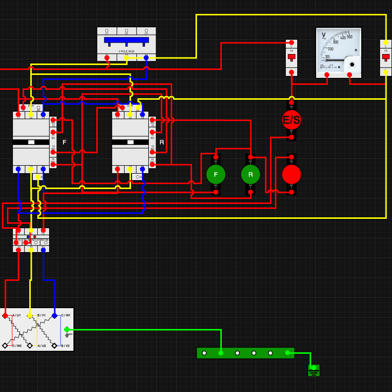
Task: Flip the left 1A breaker red switch
Action: [291, 58]
